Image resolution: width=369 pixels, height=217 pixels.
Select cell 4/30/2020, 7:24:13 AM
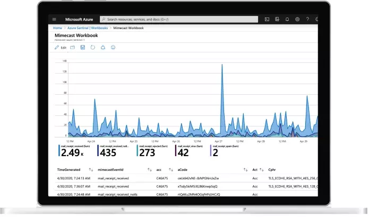[74, 178]
